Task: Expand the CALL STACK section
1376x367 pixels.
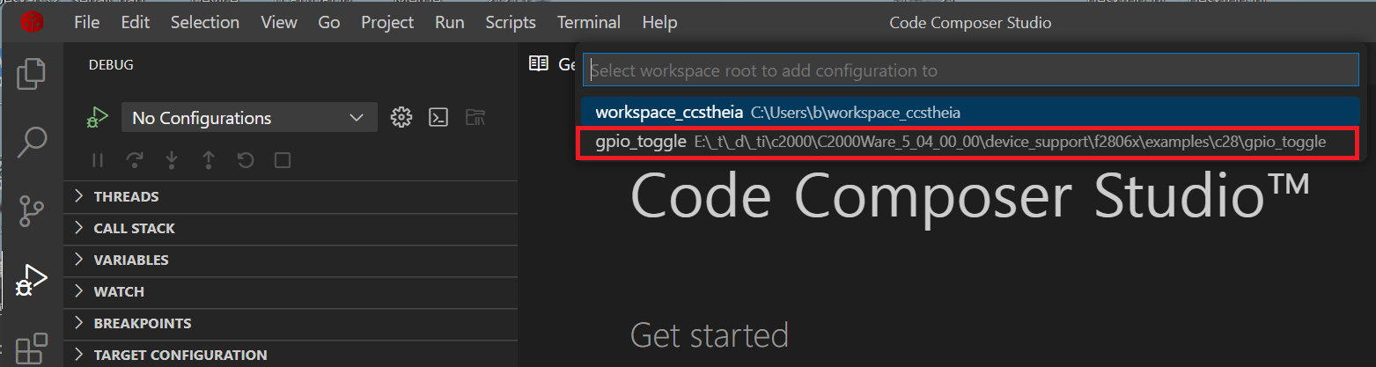Action: (291, 228)
